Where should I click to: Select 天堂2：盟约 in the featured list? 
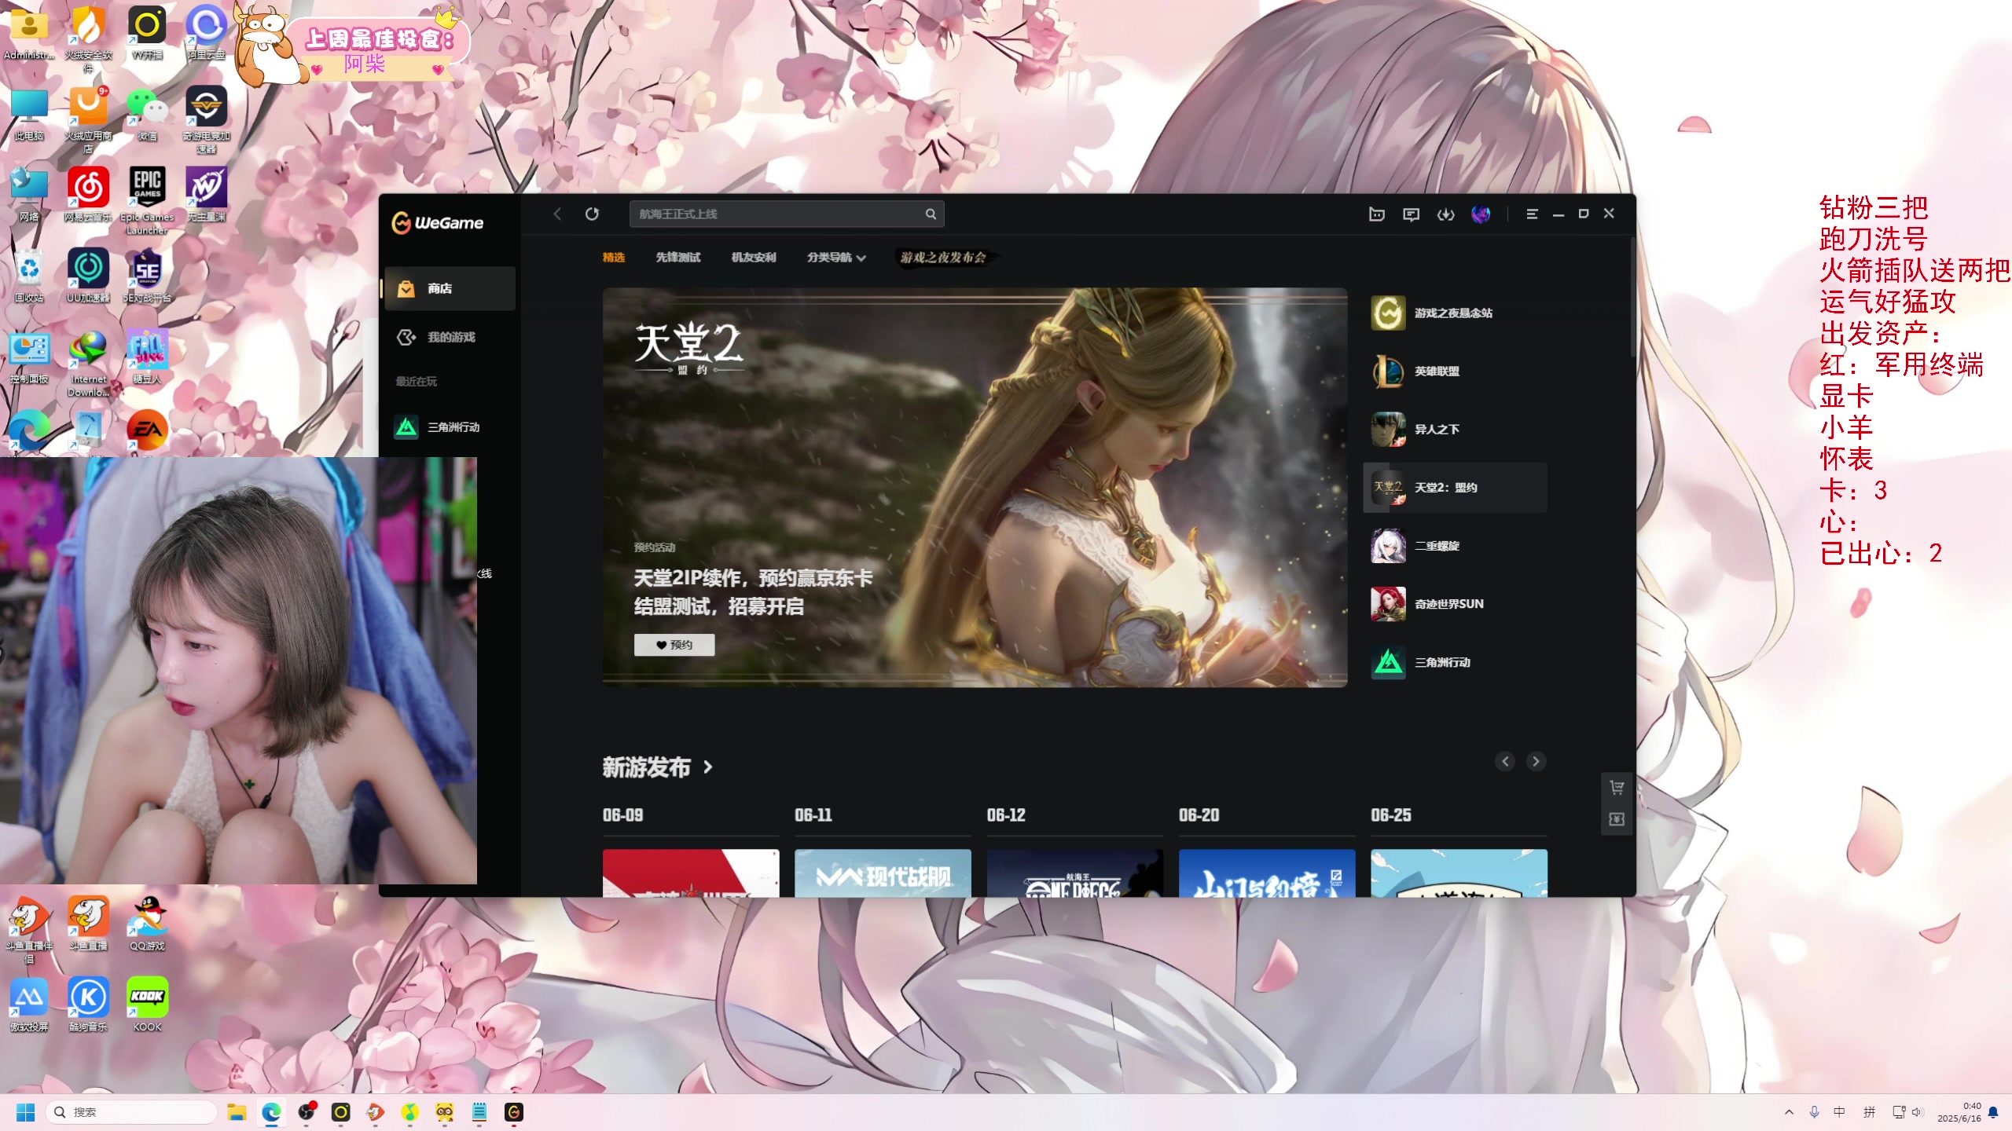(x=1455, y=488)
